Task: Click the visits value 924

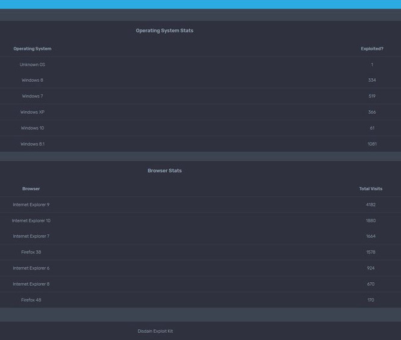Action: [370, 268]
